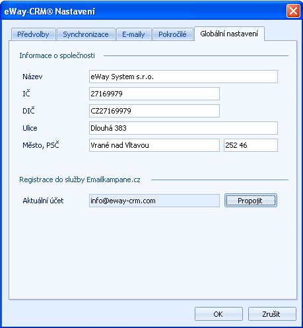Cancel with the Zrušit button

tap(272, 314)
